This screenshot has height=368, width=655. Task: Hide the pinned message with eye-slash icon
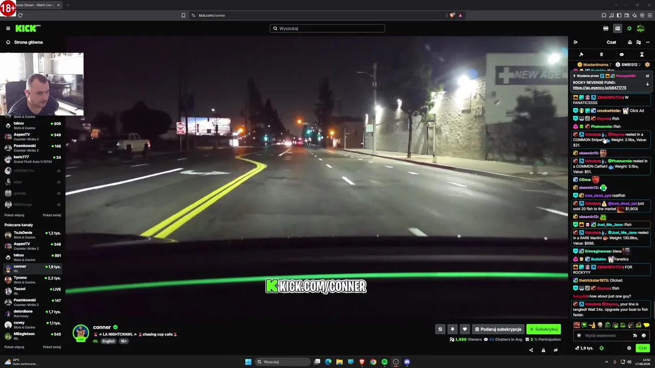(x=647, y=76)
